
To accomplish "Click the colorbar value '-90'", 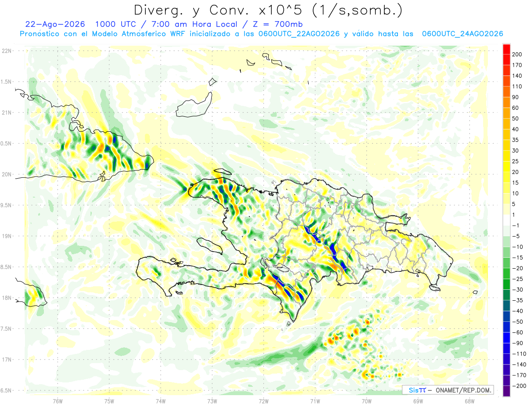I will 517,343.
